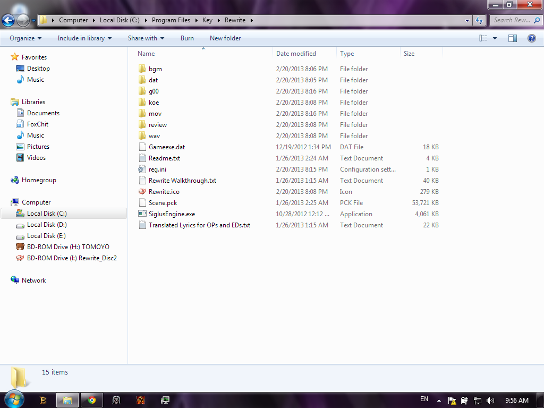
Task: Create a New folder from toolbar
Action: [225, 38]
